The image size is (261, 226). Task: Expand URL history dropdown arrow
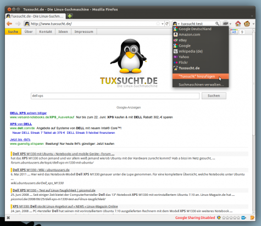click(163, 24)
